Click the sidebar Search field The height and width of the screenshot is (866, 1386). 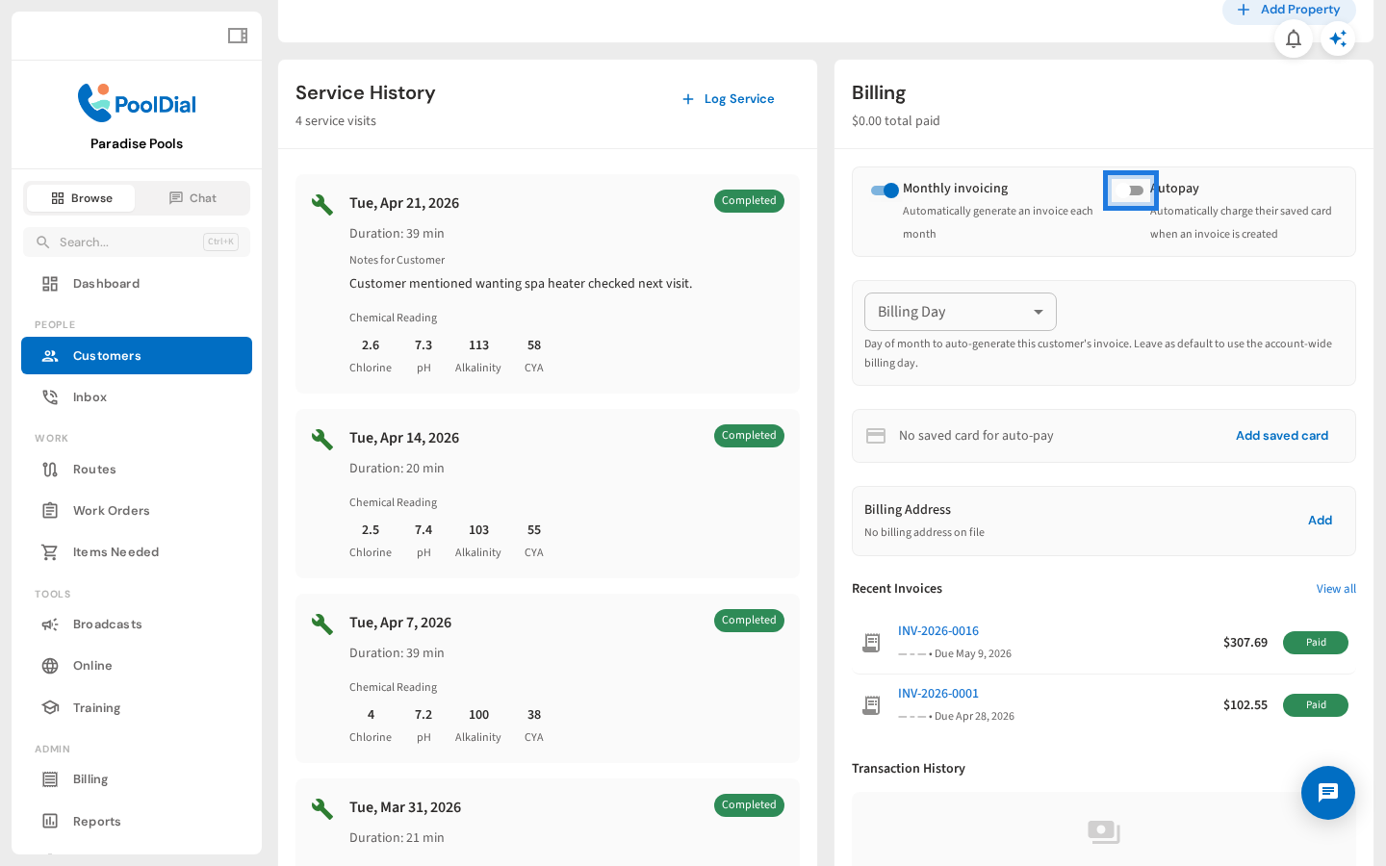click(137, 242)
